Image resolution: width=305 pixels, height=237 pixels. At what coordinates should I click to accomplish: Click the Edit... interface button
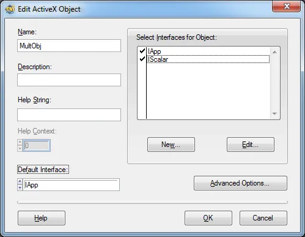[x=251, y=145]
